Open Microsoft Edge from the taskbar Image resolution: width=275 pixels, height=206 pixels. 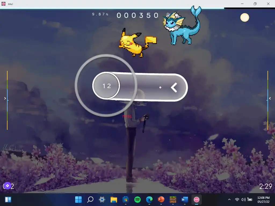[x=149, y=199]
